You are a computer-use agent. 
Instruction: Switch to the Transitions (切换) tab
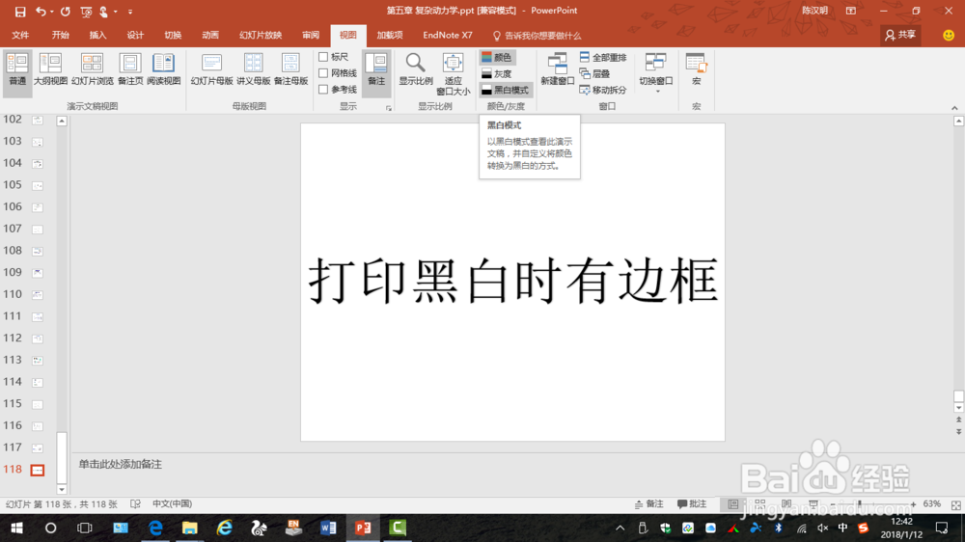173,35
